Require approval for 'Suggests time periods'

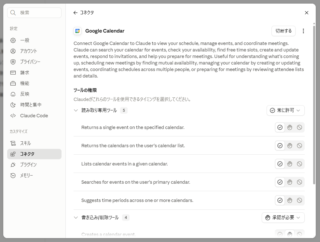tap(290, 200)
